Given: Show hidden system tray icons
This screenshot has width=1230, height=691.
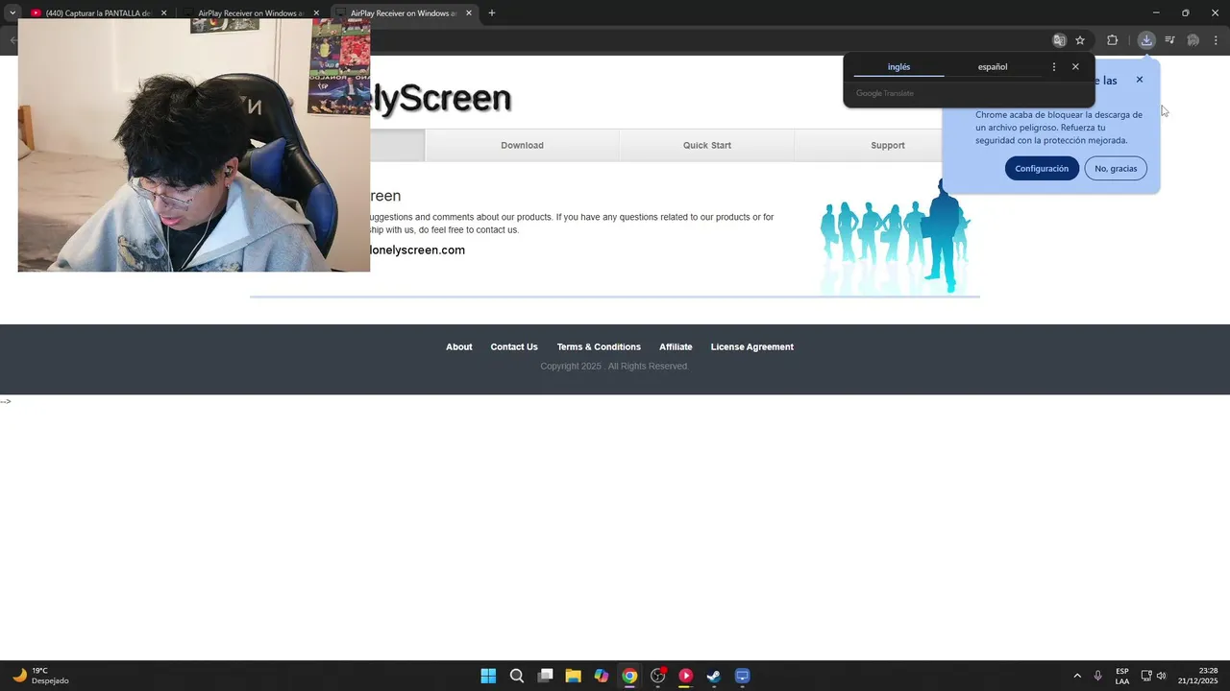Looking at the screenshot, I should (1076, 676).
